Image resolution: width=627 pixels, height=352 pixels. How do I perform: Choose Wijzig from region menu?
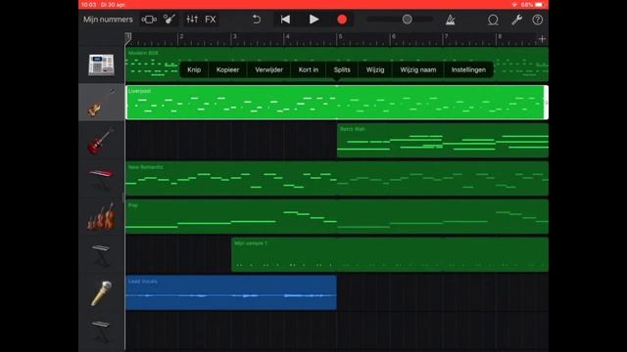tap(375, 69)
